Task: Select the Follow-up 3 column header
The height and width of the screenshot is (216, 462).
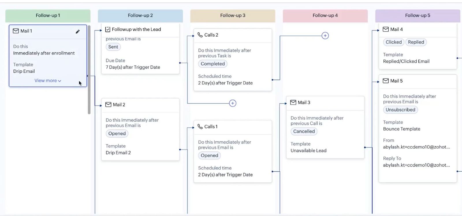Action: click(233, 16)
